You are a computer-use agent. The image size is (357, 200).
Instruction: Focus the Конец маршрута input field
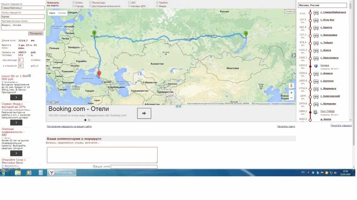23,16
